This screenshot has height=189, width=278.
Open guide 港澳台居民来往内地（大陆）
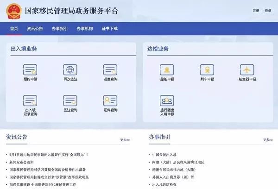click(174, 170)
